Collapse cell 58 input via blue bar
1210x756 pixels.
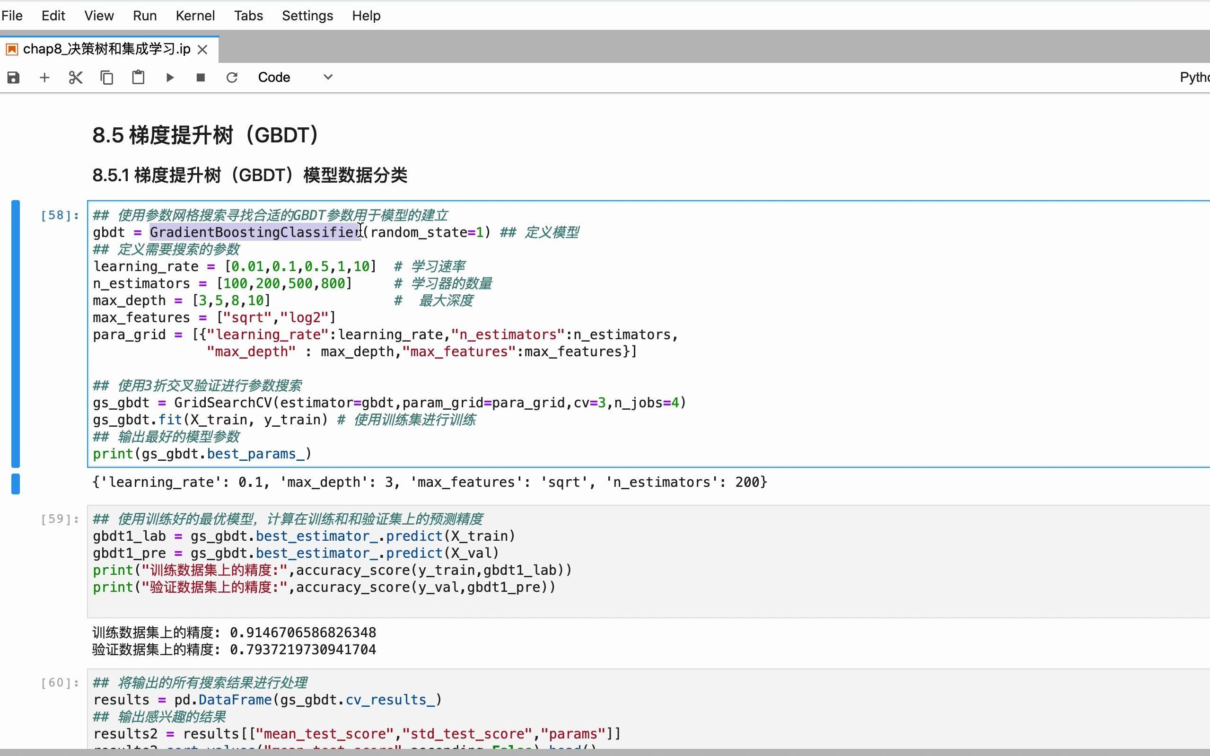[16, 334]
